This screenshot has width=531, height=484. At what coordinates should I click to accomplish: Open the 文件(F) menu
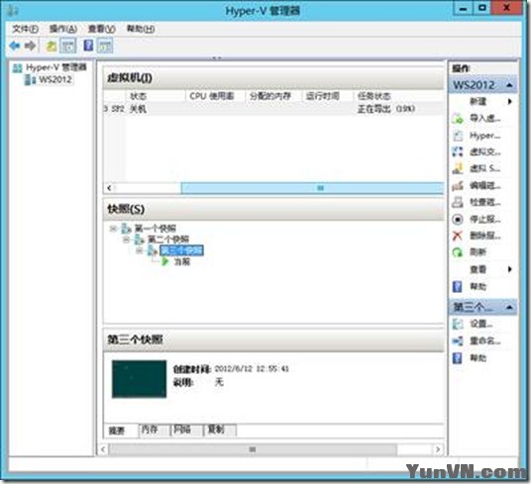[25, 29]
